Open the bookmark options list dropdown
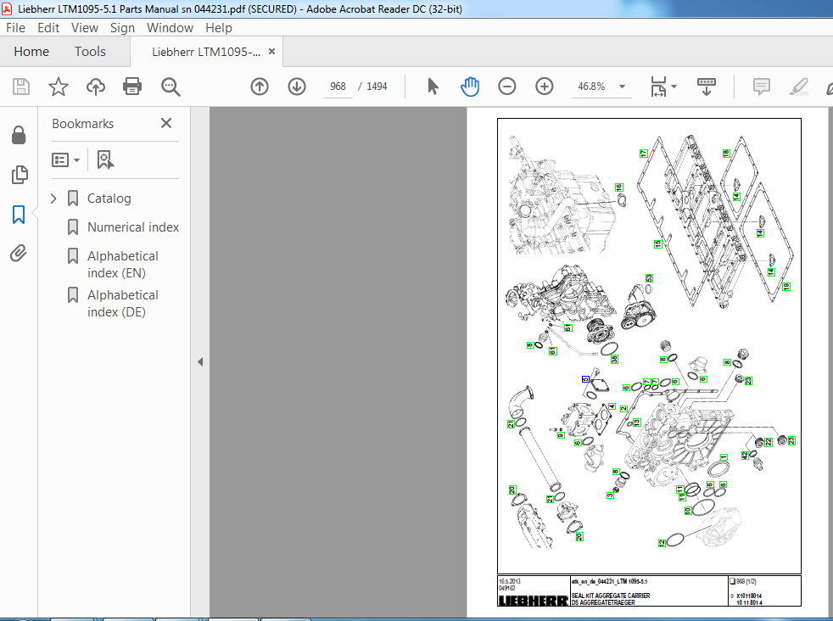The image size is (833, 621). coord(66,159)
